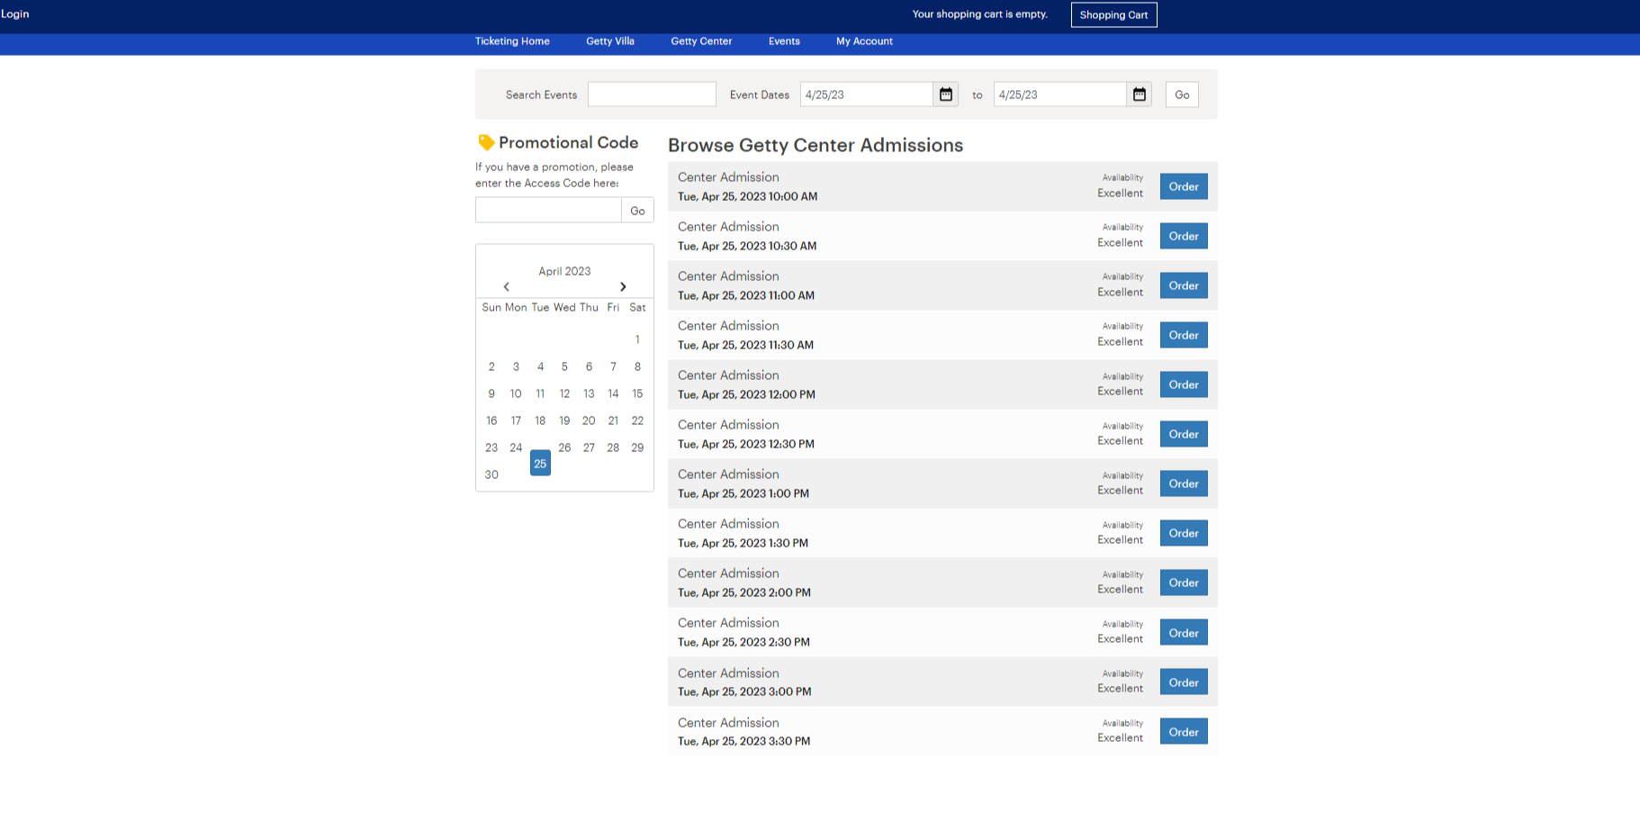The height and width of the screenshot is (822, 1640).
Task: Select highlighted April 25 in calendar
Action: click(540, 463)
